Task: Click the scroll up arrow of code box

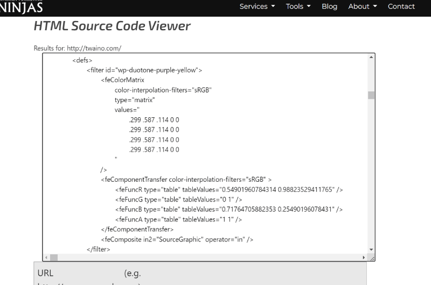Action: pos(371,57)
